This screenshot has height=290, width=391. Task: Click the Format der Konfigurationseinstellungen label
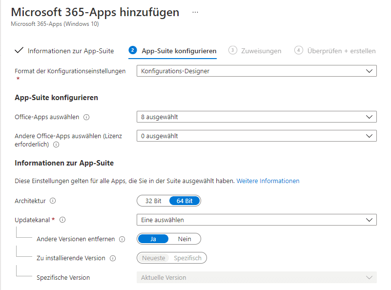70,71
